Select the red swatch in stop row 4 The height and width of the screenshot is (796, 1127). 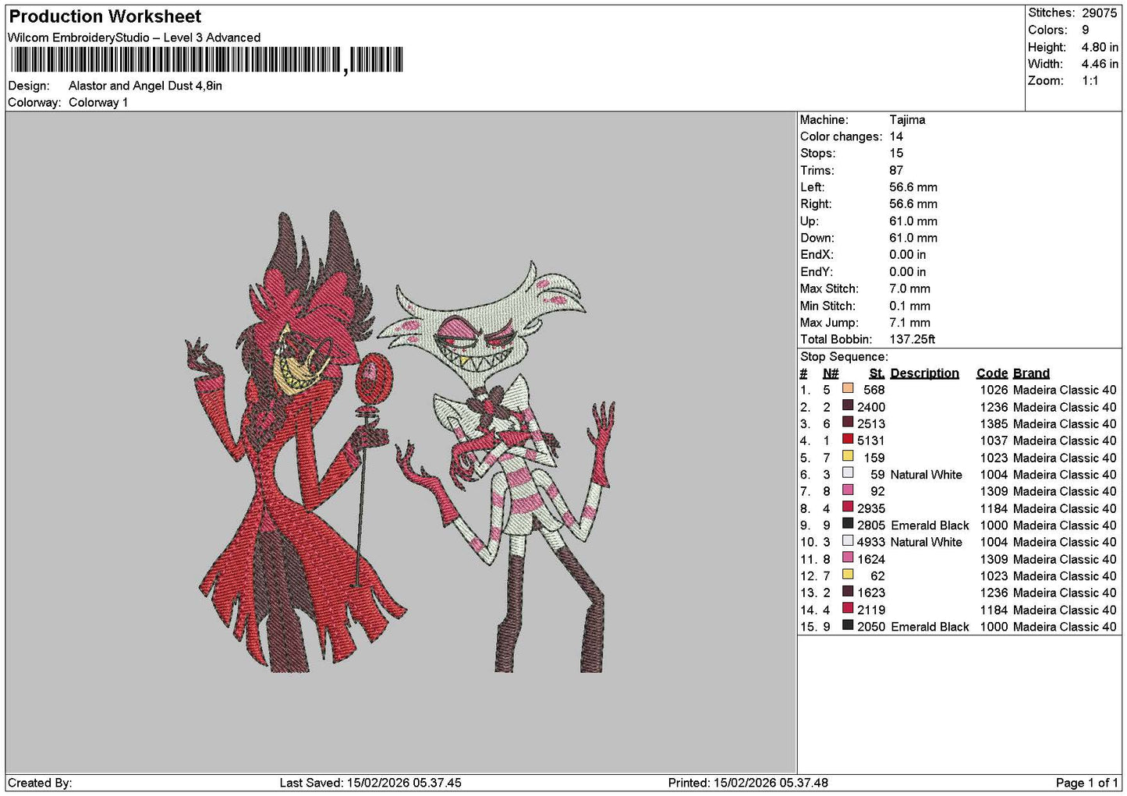[x=848, y=439]
